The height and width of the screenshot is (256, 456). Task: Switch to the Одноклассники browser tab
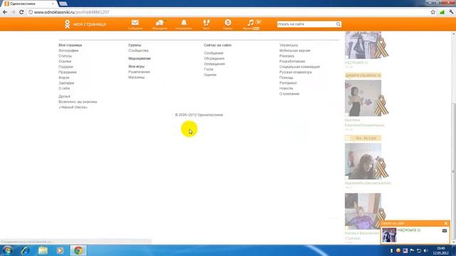(28, 4)
